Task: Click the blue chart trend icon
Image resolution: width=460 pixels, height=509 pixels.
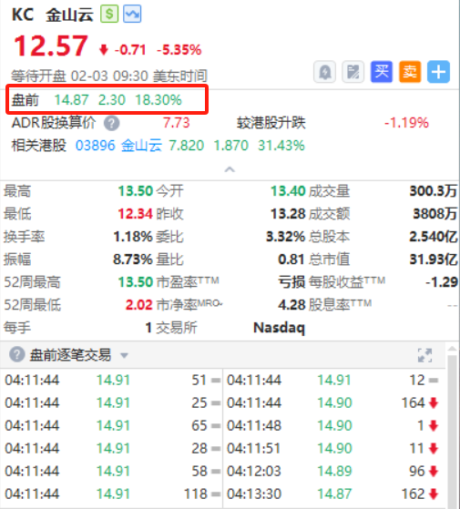Action: (132, 14)
